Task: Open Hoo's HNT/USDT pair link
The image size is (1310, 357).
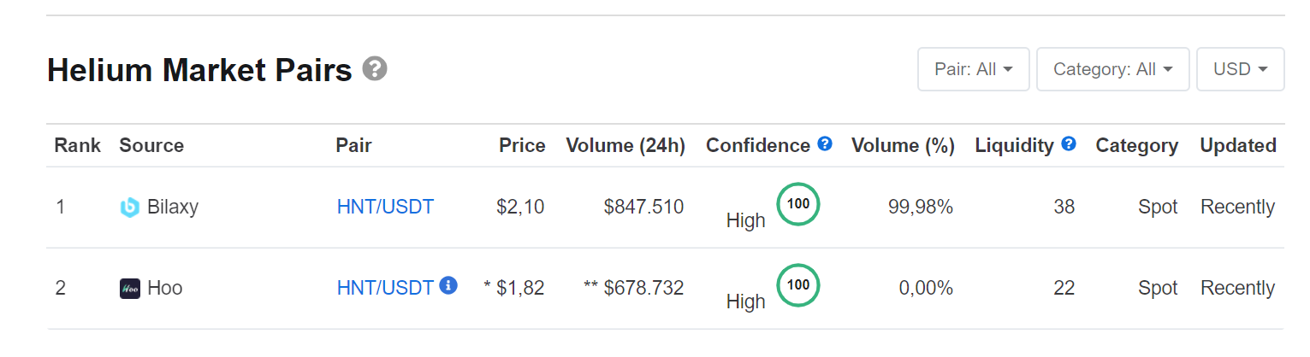Action: [x=385, y=288]
